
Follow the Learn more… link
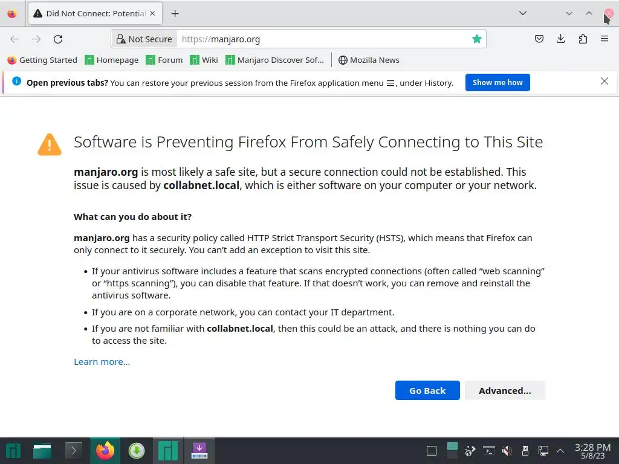(102, 362)
